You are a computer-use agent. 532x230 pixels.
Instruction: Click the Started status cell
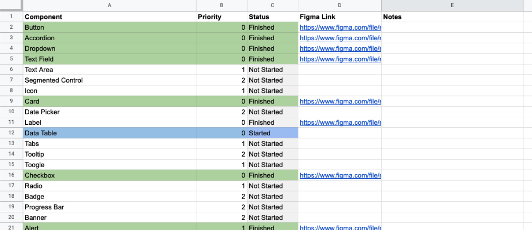272,133
